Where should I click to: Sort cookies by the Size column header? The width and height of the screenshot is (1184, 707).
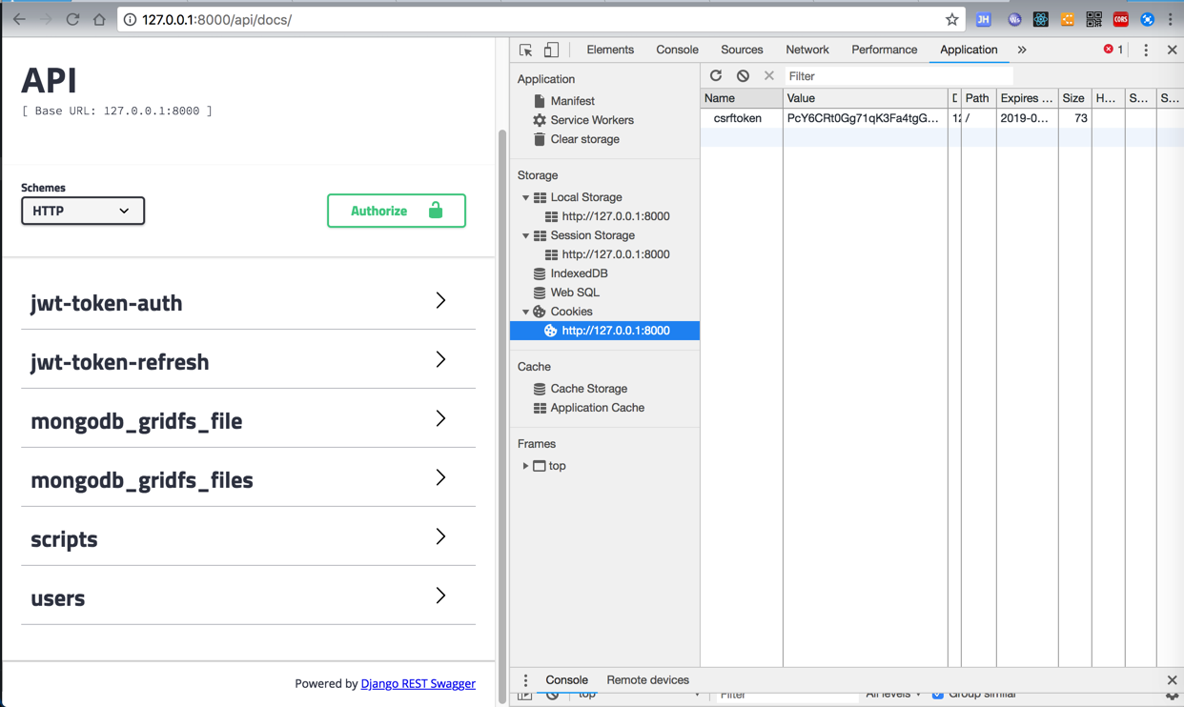(x=1073, y=98)
